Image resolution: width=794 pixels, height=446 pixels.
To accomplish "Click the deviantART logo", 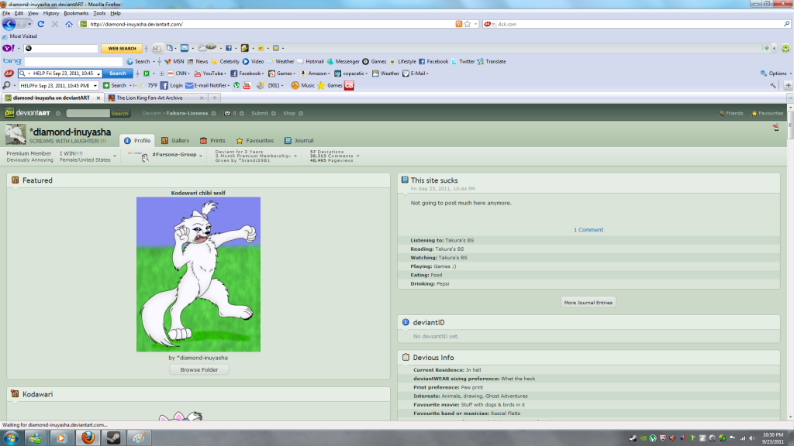I will (x=27, y=113).
